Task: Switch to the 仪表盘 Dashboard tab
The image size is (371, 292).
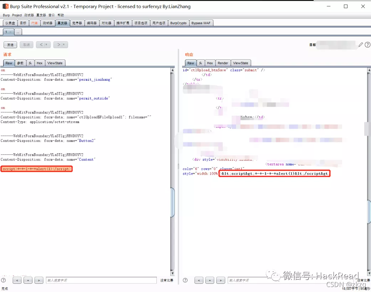Action: [10, 23]
